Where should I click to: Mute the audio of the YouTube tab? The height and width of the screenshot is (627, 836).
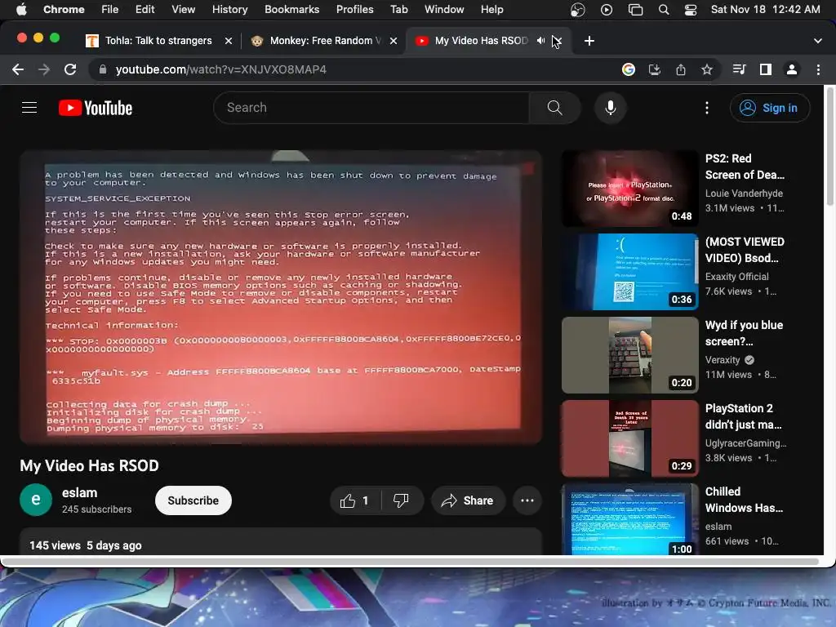pos(540,41)
